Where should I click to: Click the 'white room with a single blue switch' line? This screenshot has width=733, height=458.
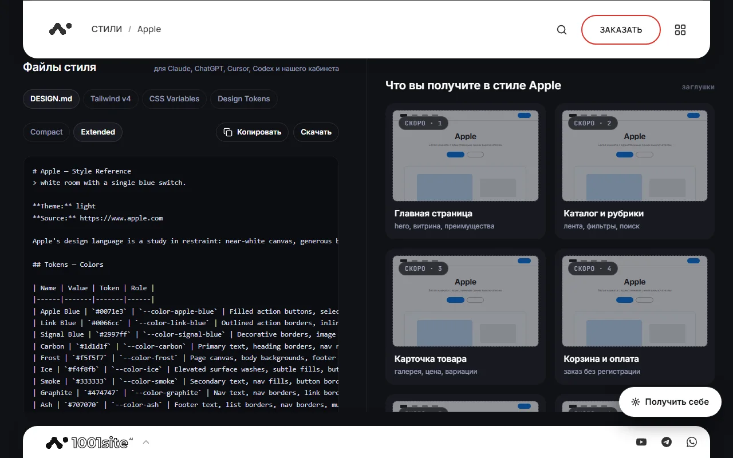[x=109, y=183]
